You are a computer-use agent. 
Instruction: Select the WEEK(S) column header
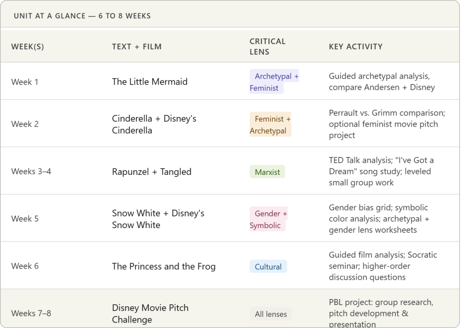[x=28, y=46]
